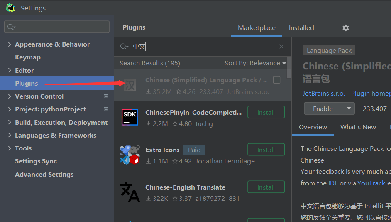Select Keymap in settings tree
The height and width of the screenshot is (222, 391).
click(28, 57)
